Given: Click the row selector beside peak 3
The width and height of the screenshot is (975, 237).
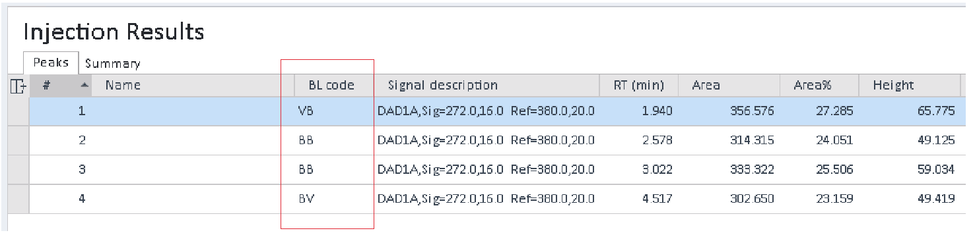Looking at the screenshot, I should 18,169.
